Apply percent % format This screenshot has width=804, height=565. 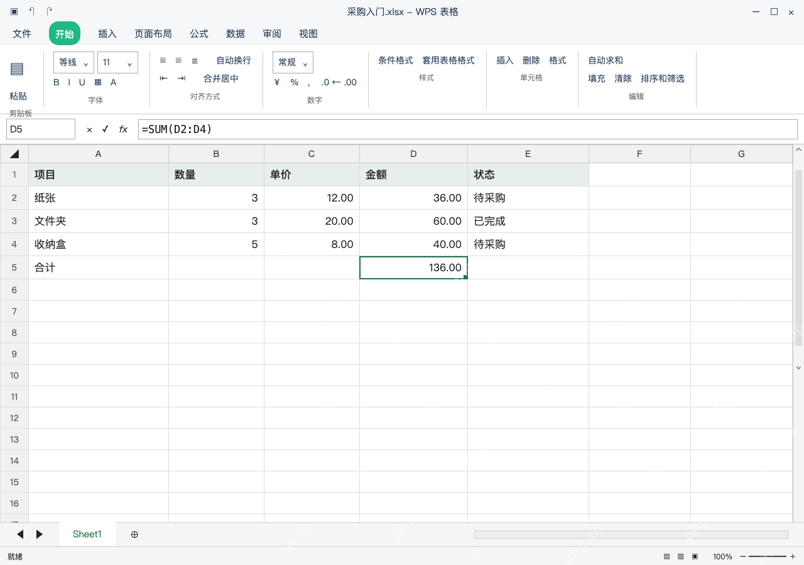coord(294,82)
